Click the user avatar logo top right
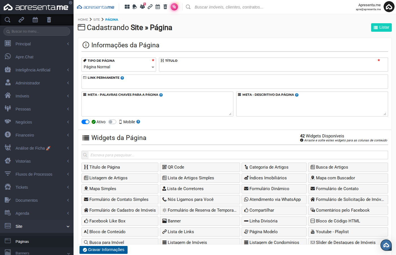The width and height of the screenshot is (396, 255). (x=389, y=7)
